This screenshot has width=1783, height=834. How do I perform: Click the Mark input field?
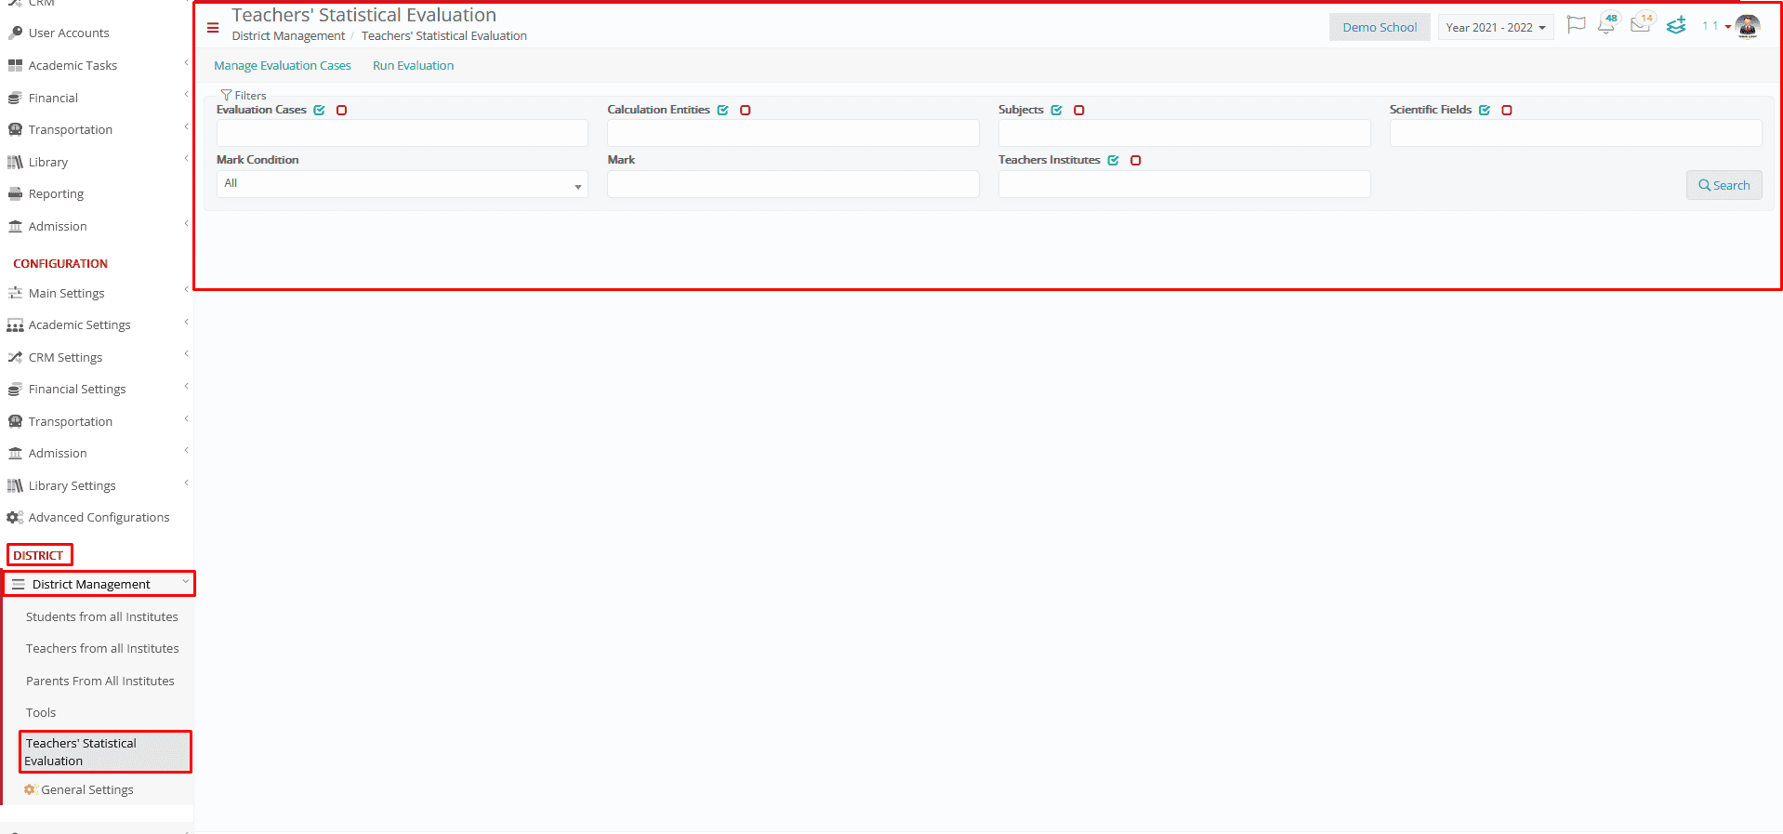click(793, 184)
